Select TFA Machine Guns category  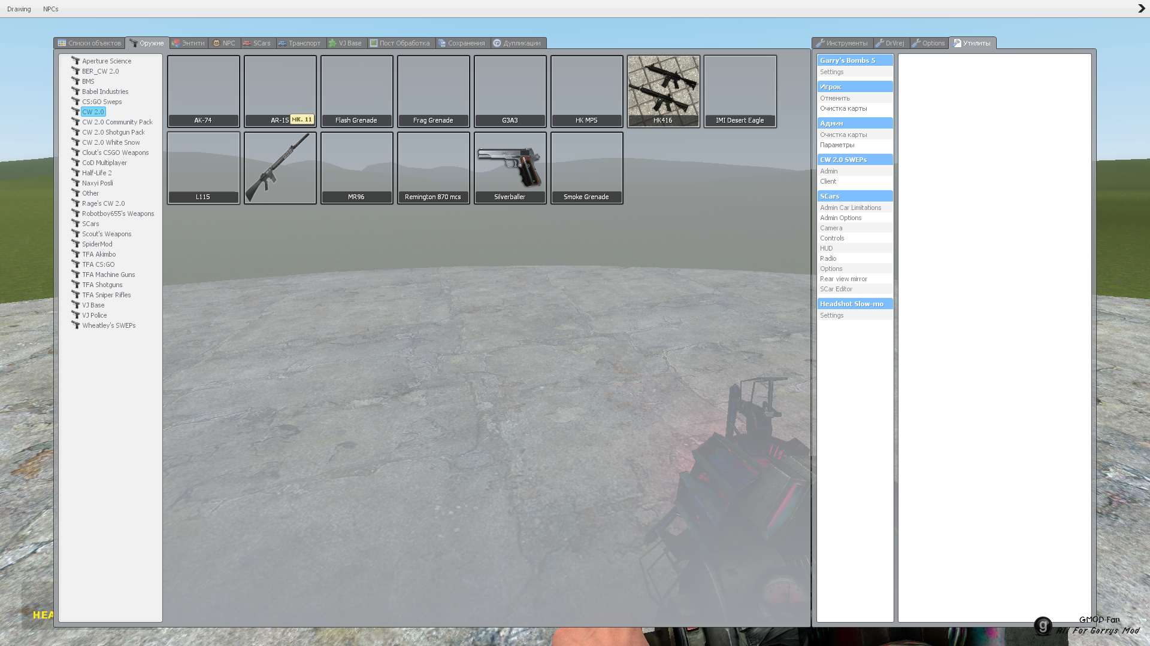(108, 275)
